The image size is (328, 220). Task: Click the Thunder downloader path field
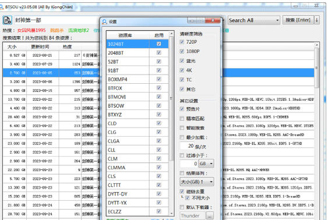coord(193,215)
